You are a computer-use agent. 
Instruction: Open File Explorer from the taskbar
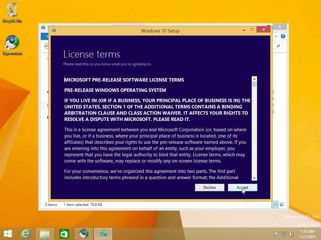tap(45, 234)
